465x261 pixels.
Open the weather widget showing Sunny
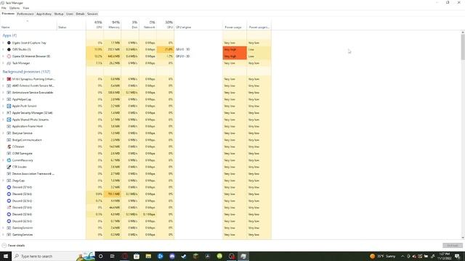click(x=383, y=256)
